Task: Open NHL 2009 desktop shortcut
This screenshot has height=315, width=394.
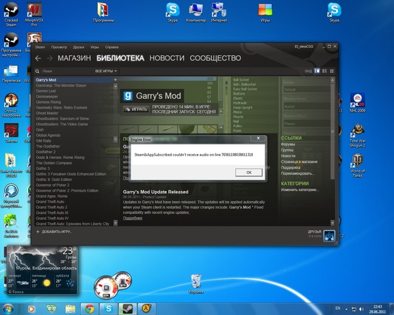Action: click(x=357, y=102)
